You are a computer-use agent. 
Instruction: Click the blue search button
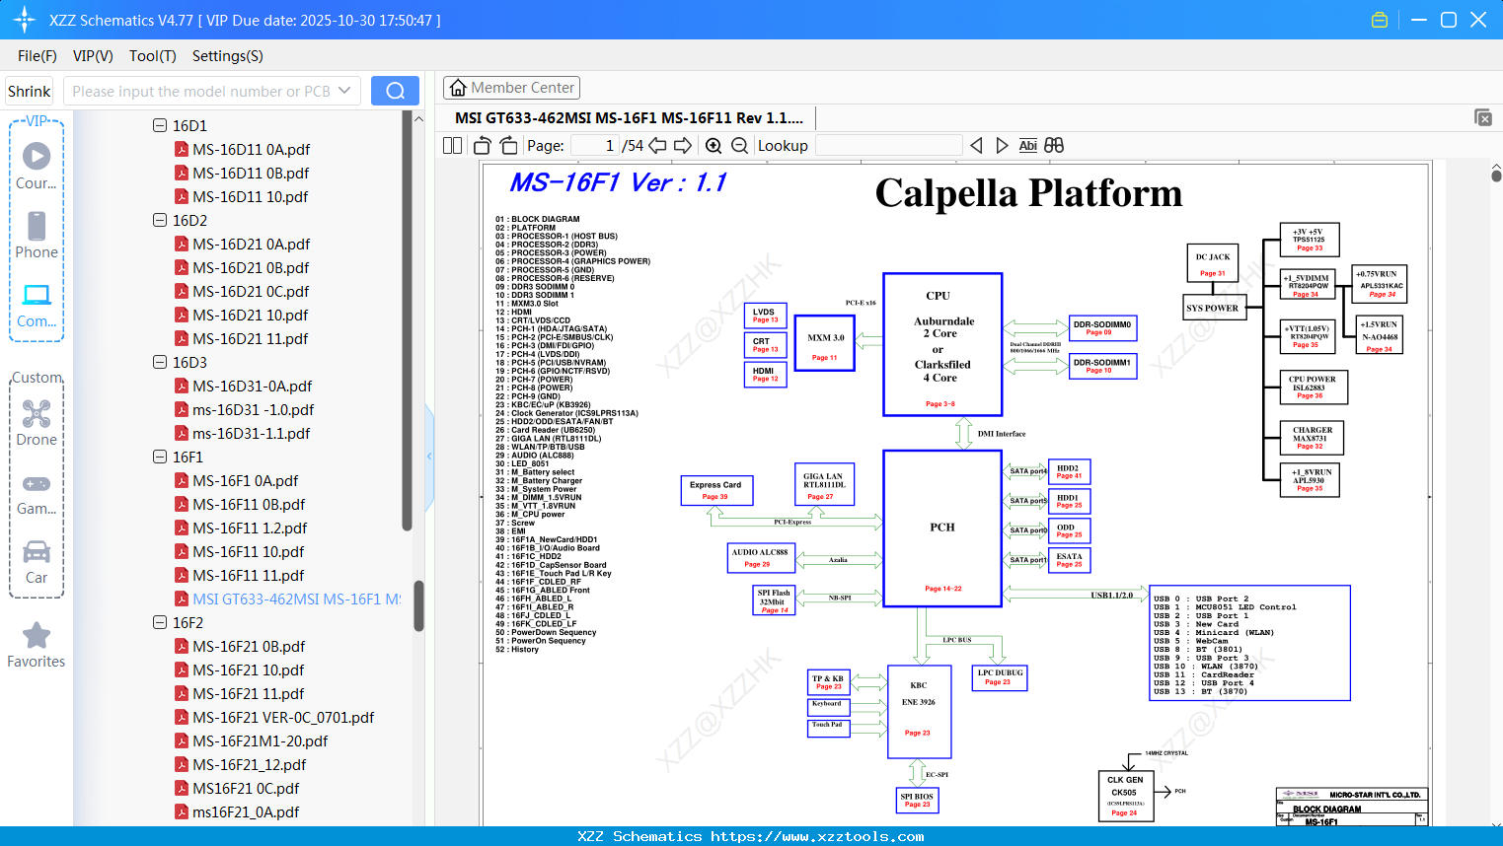[395, 91]
